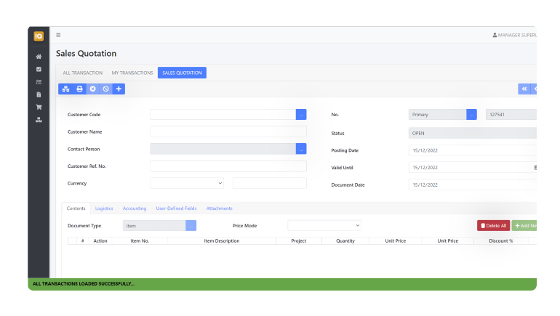Open the Document Type lookup button
The image size is (560, 316).
[191, 226]
